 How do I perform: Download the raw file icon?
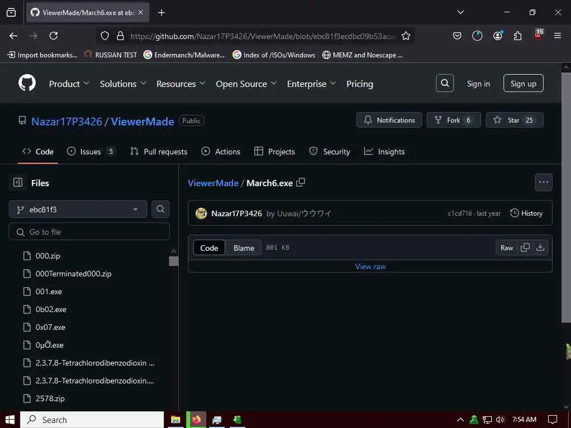pyautogui.click(x=540, y=247)
